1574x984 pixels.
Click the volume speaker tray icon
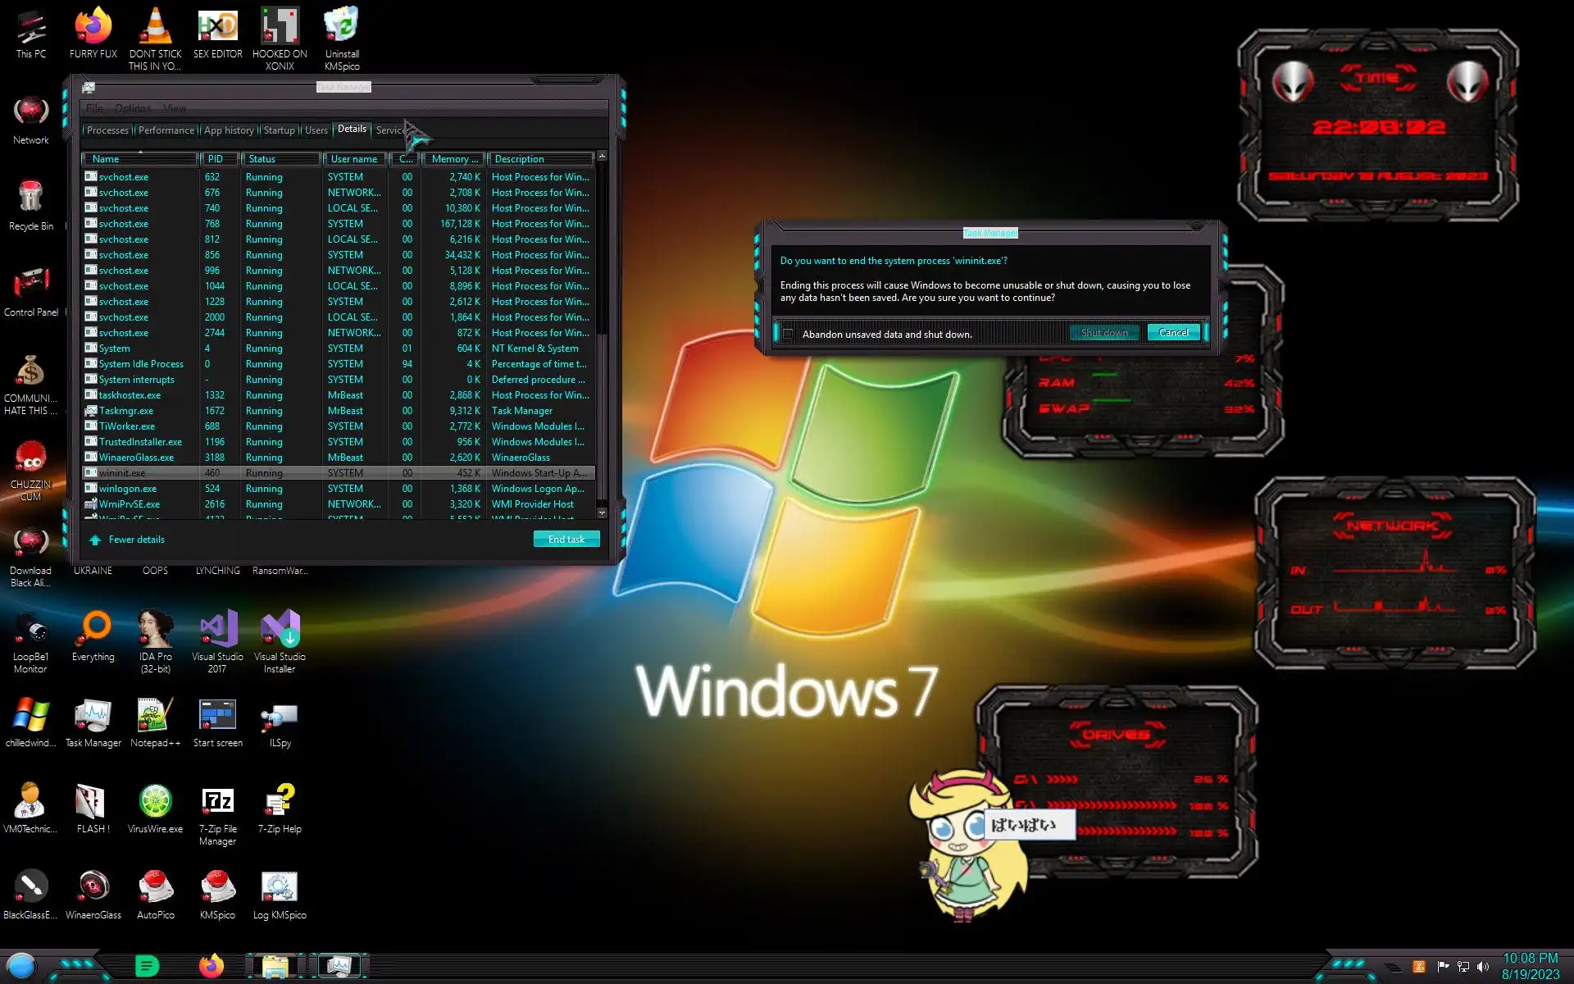(1482, 967)
